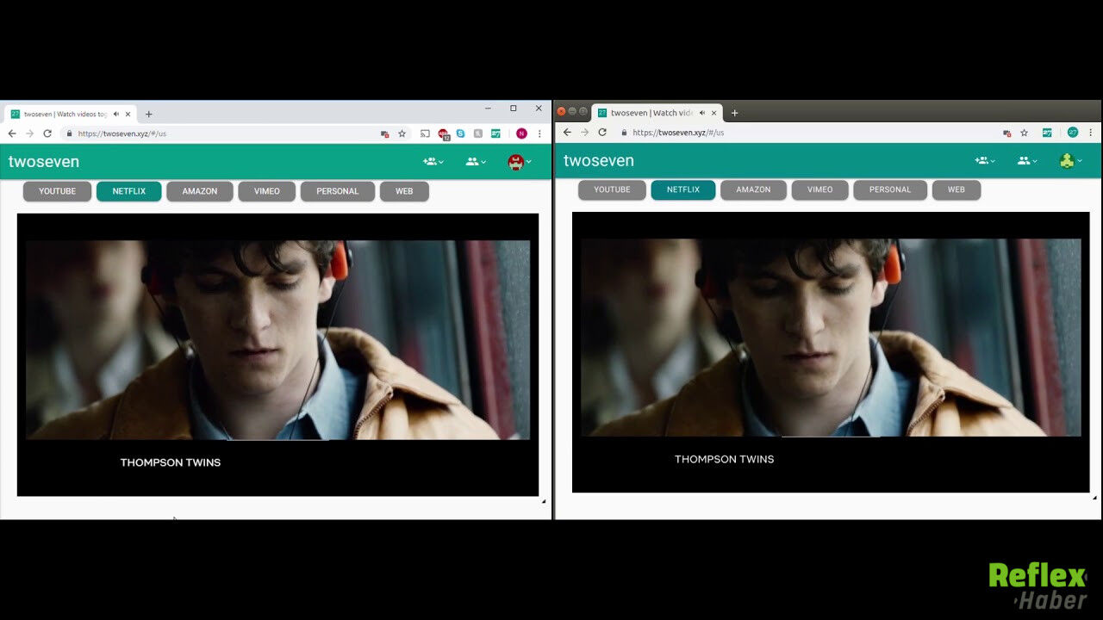
Task: Click the pop-up blocked icon in the right window
Action: [1006, 133]
